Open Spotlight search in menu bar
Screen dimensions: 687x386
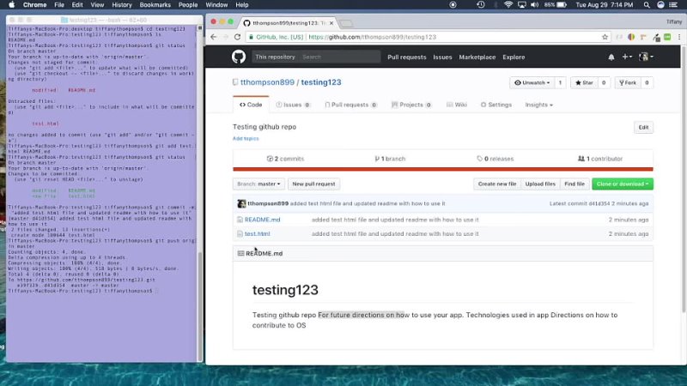click(647, 5)
